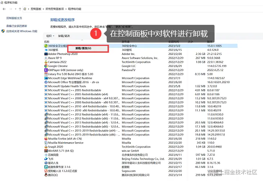
Task: Click the 飞书 program icon
Action: (x=46, y=159)
